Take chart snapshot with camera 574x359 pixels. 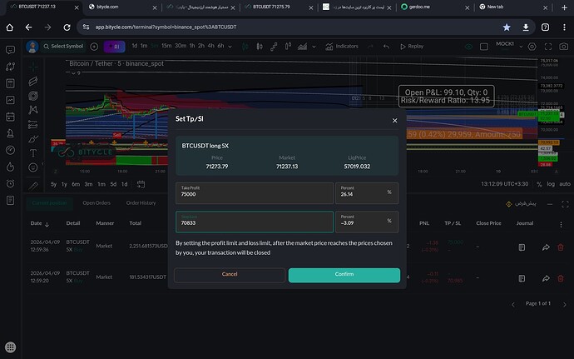coord(564,47)
